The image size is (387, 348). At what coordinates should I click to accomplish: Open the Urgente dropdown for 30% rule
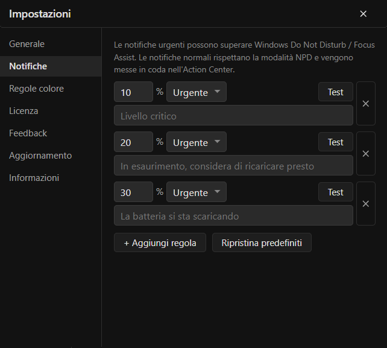[197, 192]
